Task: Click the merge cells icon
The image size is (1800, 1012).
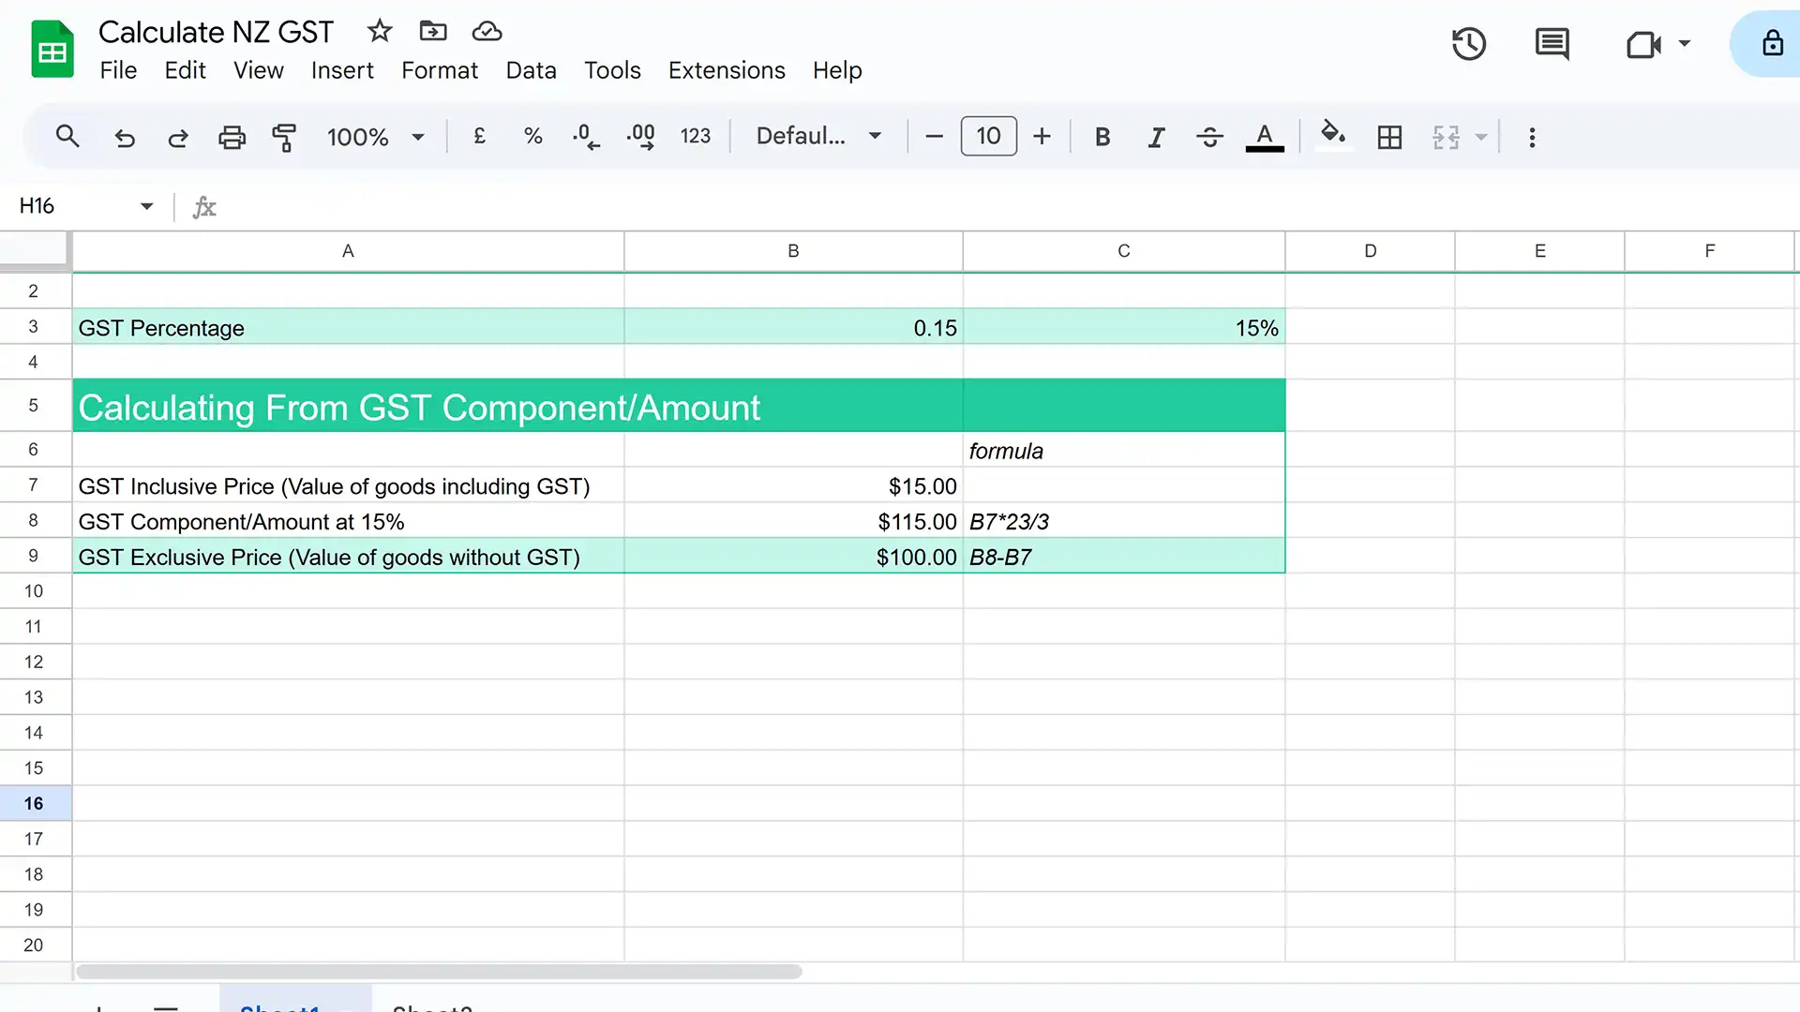Action: 1446,138
